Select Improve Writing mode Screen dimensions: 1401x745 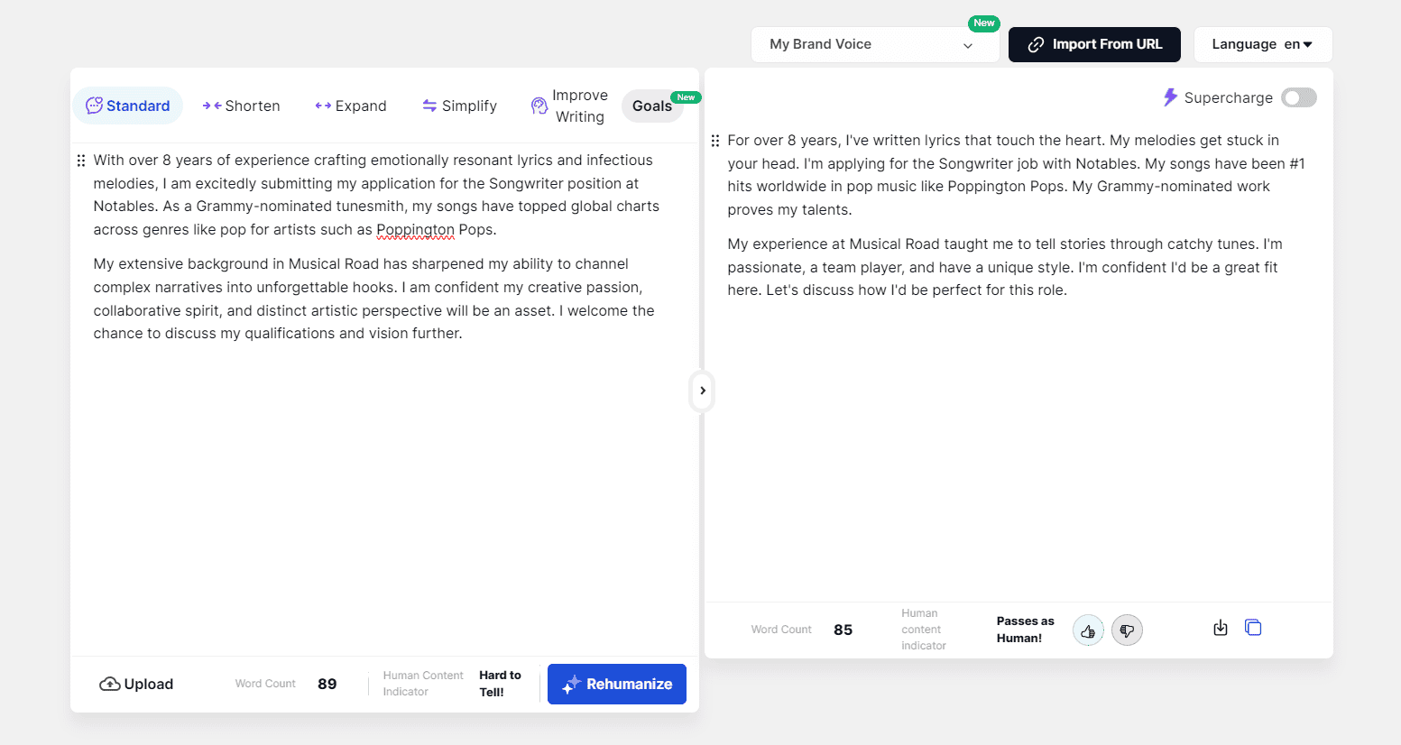click(x=569, y=106)
